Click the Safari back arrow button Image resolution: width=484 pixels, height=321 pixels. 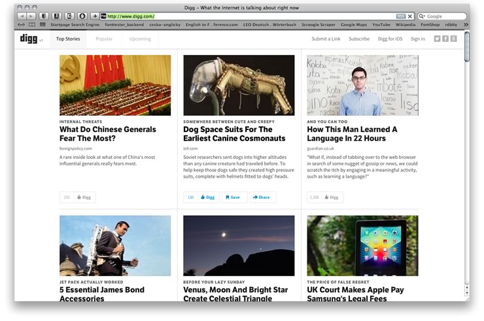click(x=22, y=16)
